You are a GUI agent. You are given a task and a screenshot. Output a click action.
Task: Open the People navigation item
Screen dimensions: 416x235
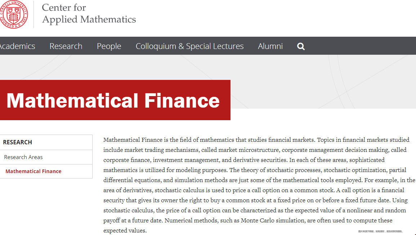[x=109, y=46]
